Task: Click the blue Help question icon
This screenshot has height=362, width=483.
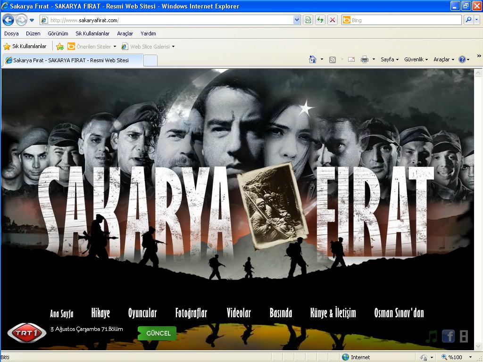Action: pos(462,59)
